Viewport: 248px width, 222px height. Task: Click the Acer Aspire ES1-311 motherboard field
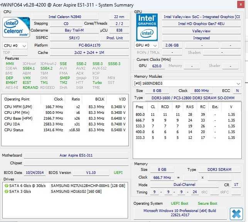point(76,155)
